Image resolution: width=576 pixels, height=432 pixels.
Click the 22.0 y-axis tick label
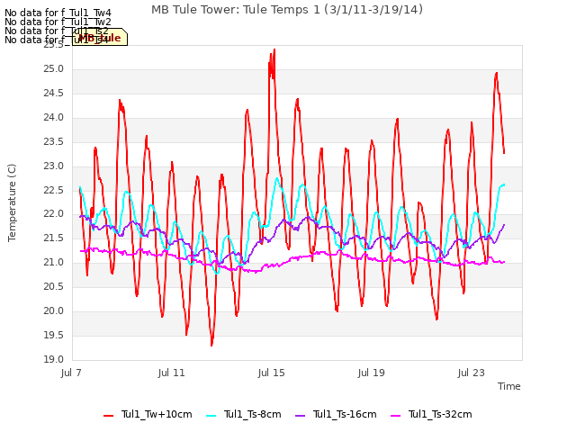[x=54, y=214]
